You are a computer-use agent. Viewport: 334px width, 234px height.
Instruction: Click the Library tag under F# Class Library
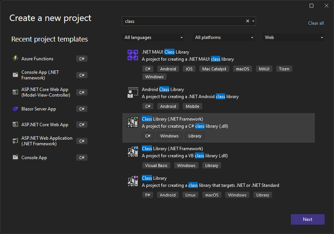[x=263, y=195]
